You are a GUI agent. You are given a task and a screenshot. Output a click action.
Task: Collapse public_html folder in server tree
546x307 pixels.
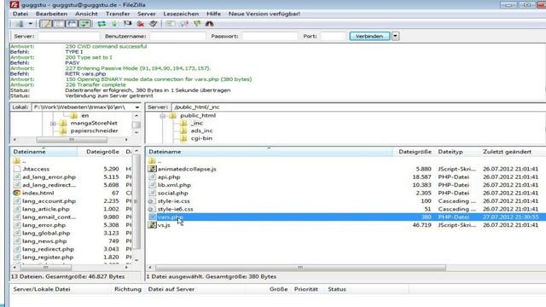pyautogui.click(x=162, y=116)
